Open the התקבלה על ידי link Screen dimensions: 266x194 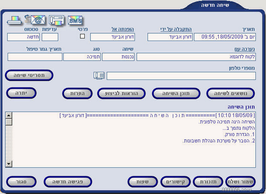[176, 29]
